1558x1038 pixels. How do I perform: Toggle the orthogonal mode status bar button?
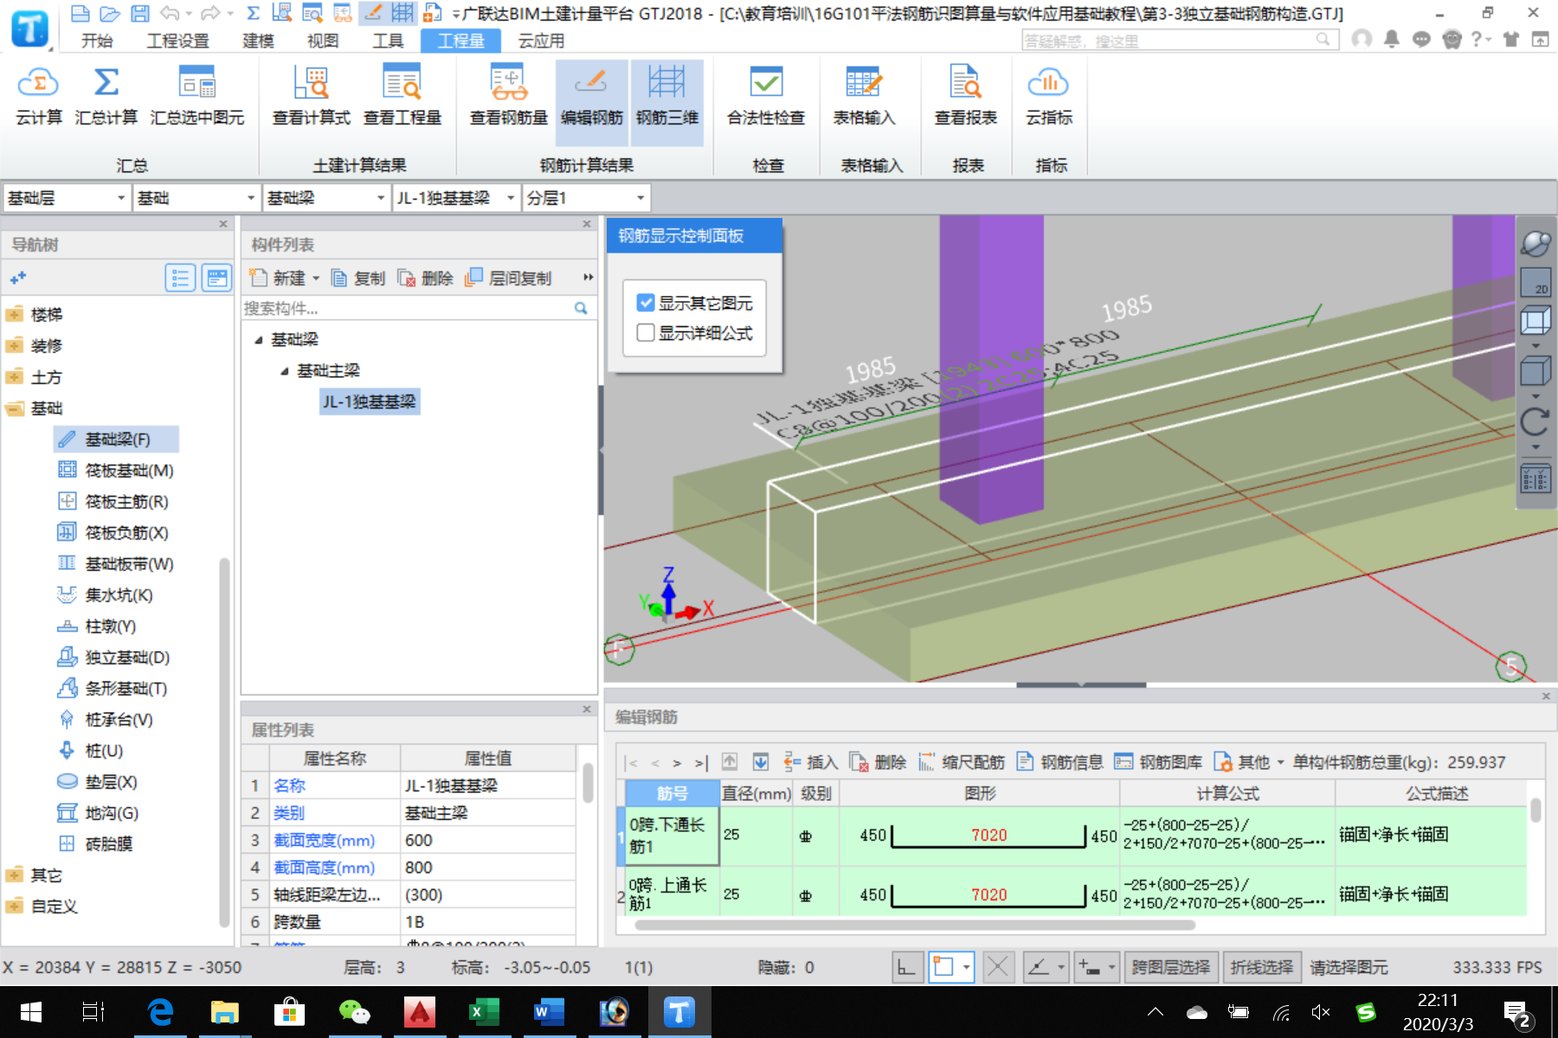coord(906,966)
